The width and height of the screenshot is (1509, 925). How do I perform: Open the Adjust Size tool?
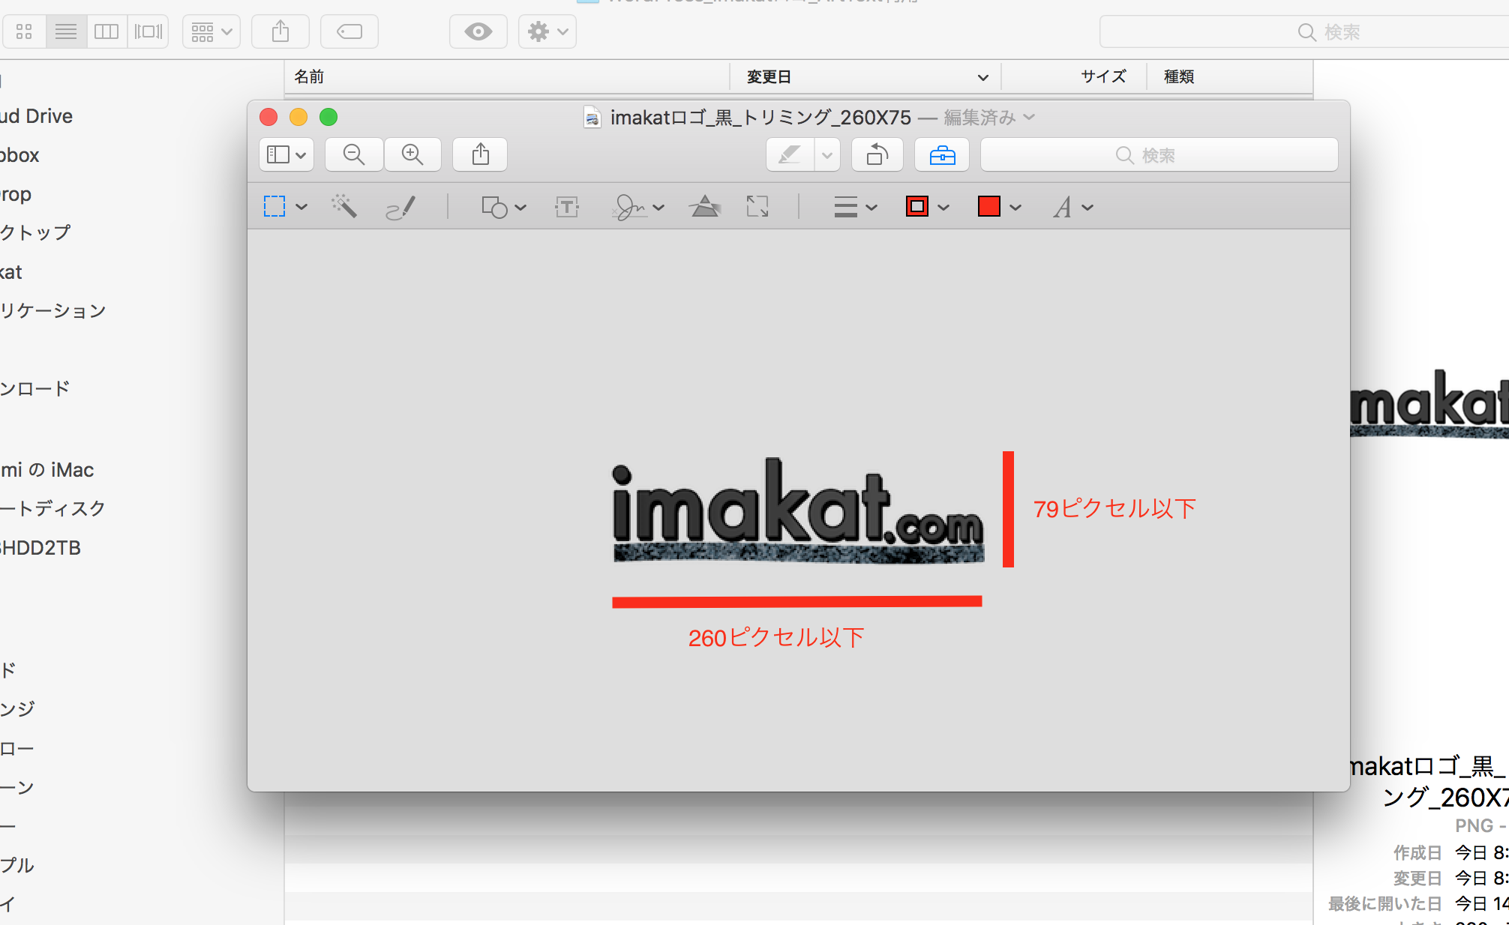point(757,206)
